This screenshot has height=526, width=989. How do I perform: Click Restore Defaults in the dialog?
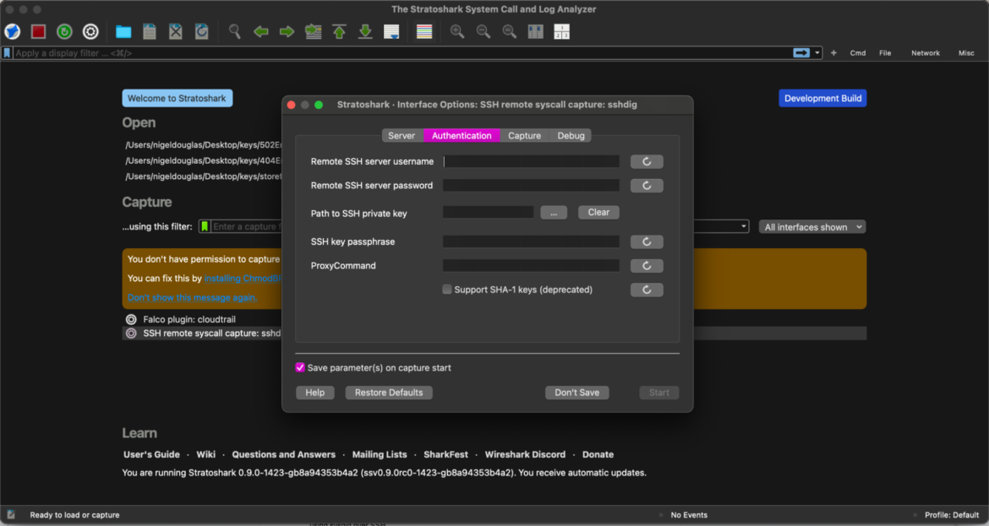[x=389, y=393]
